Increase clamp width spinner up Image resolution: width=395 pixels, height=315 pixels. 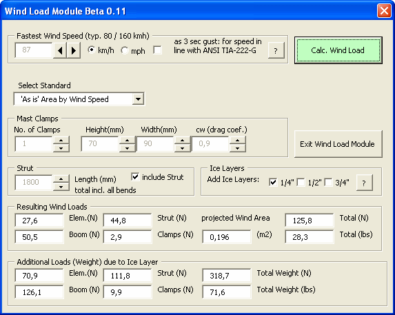tap(182, 140)
